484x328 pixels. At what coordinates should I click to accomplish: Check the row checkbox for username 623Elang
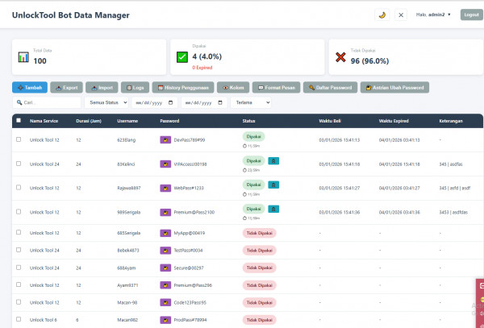pyautogui.click(x=19, y=139)
